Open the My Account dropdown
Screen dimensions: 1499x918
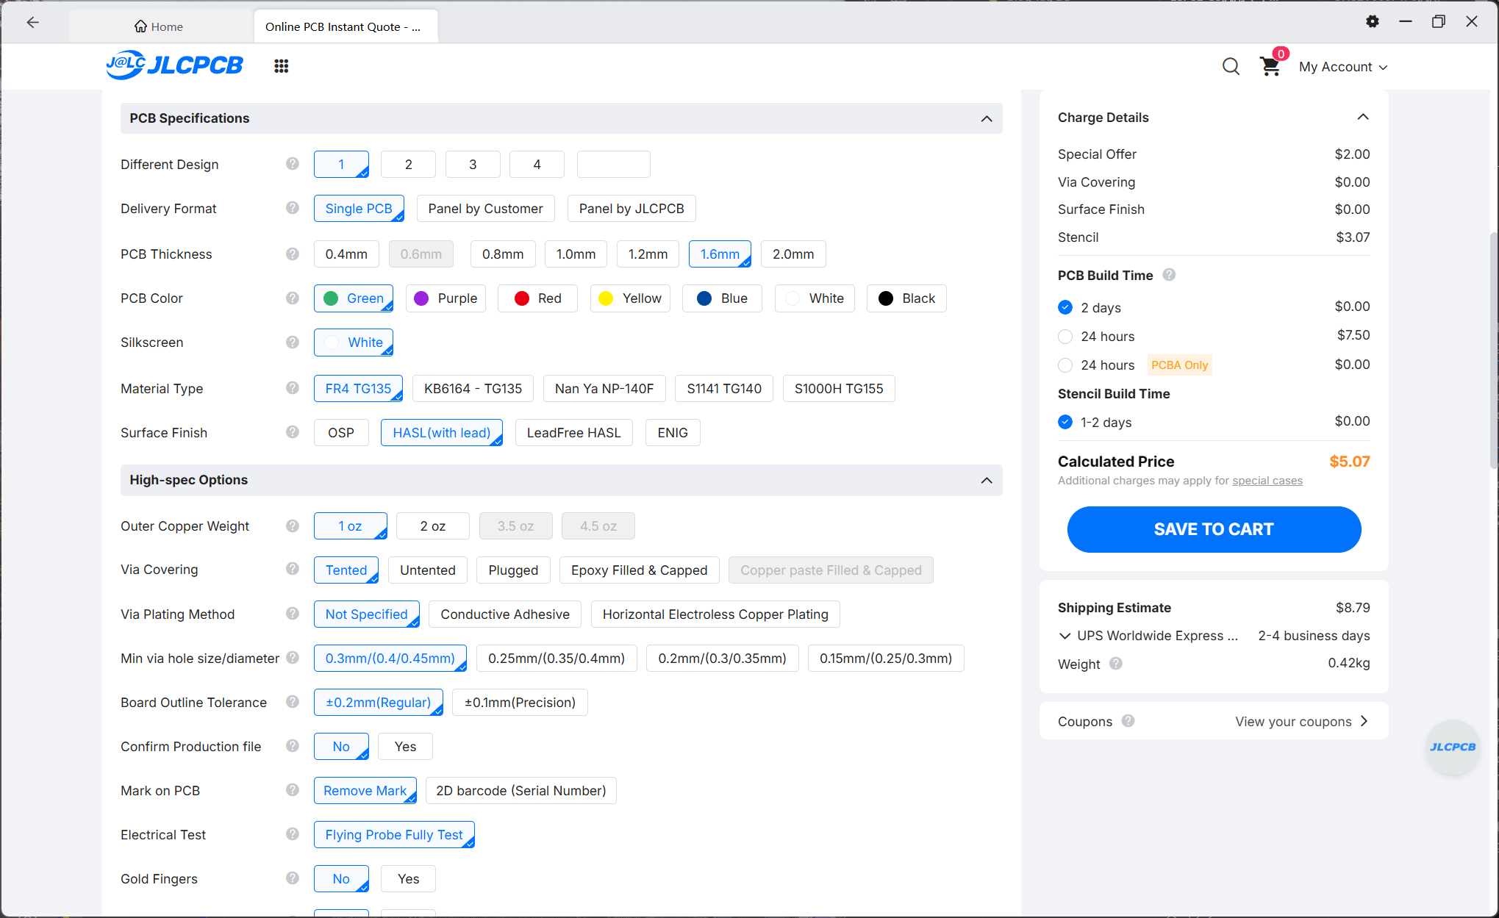pos(1342,67)
